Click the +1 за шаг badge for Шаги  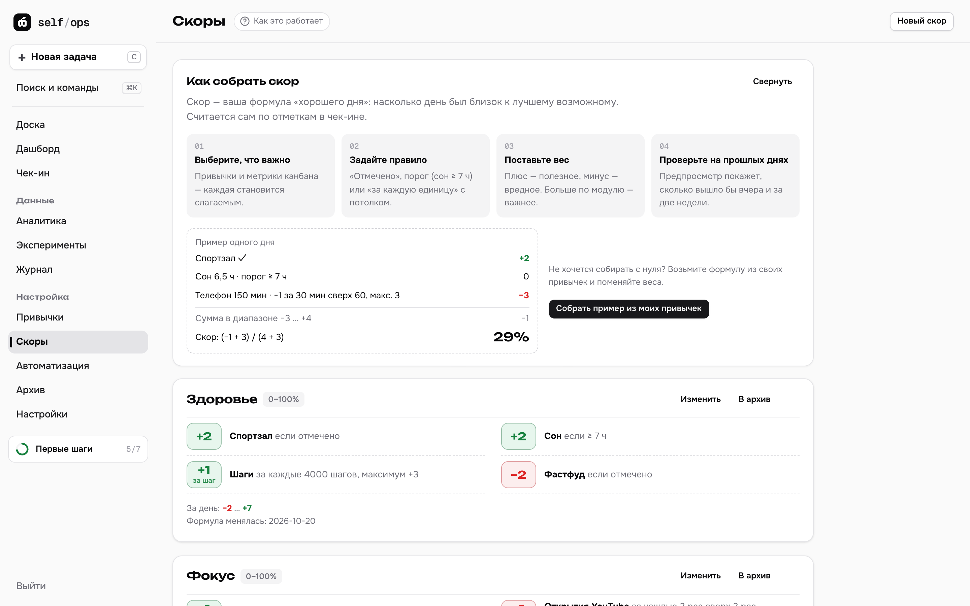click(x=204, y=474)
